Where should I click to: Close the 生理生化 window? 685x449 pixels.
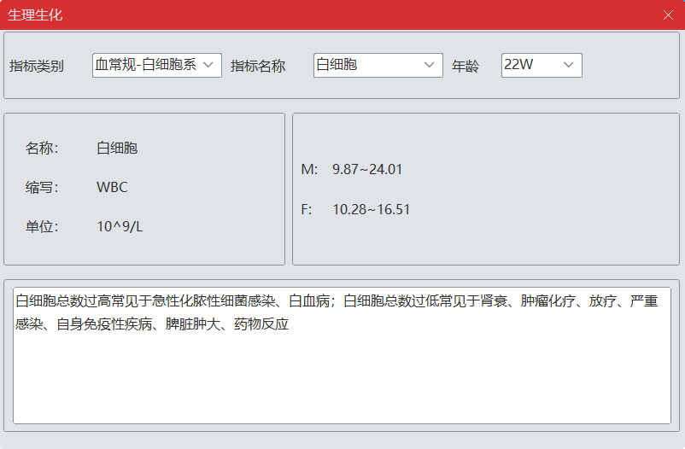click(668, 15)
